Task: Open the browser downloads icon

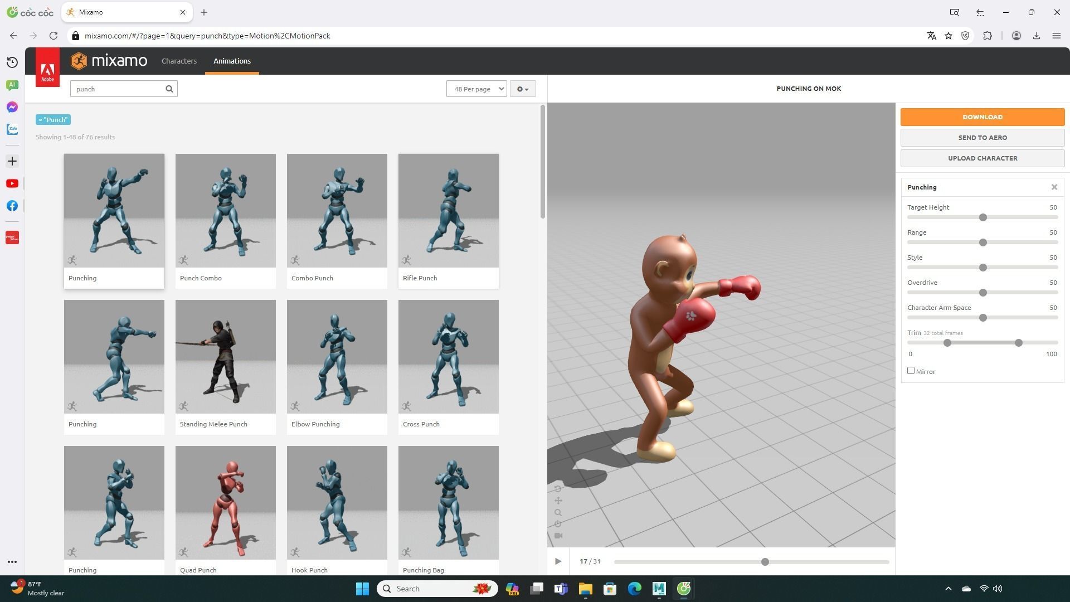Action: pos(1037,36)
